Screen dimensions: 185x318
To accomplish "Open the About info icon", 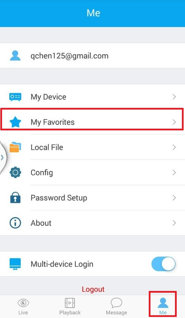I will [x=15, y=223].
